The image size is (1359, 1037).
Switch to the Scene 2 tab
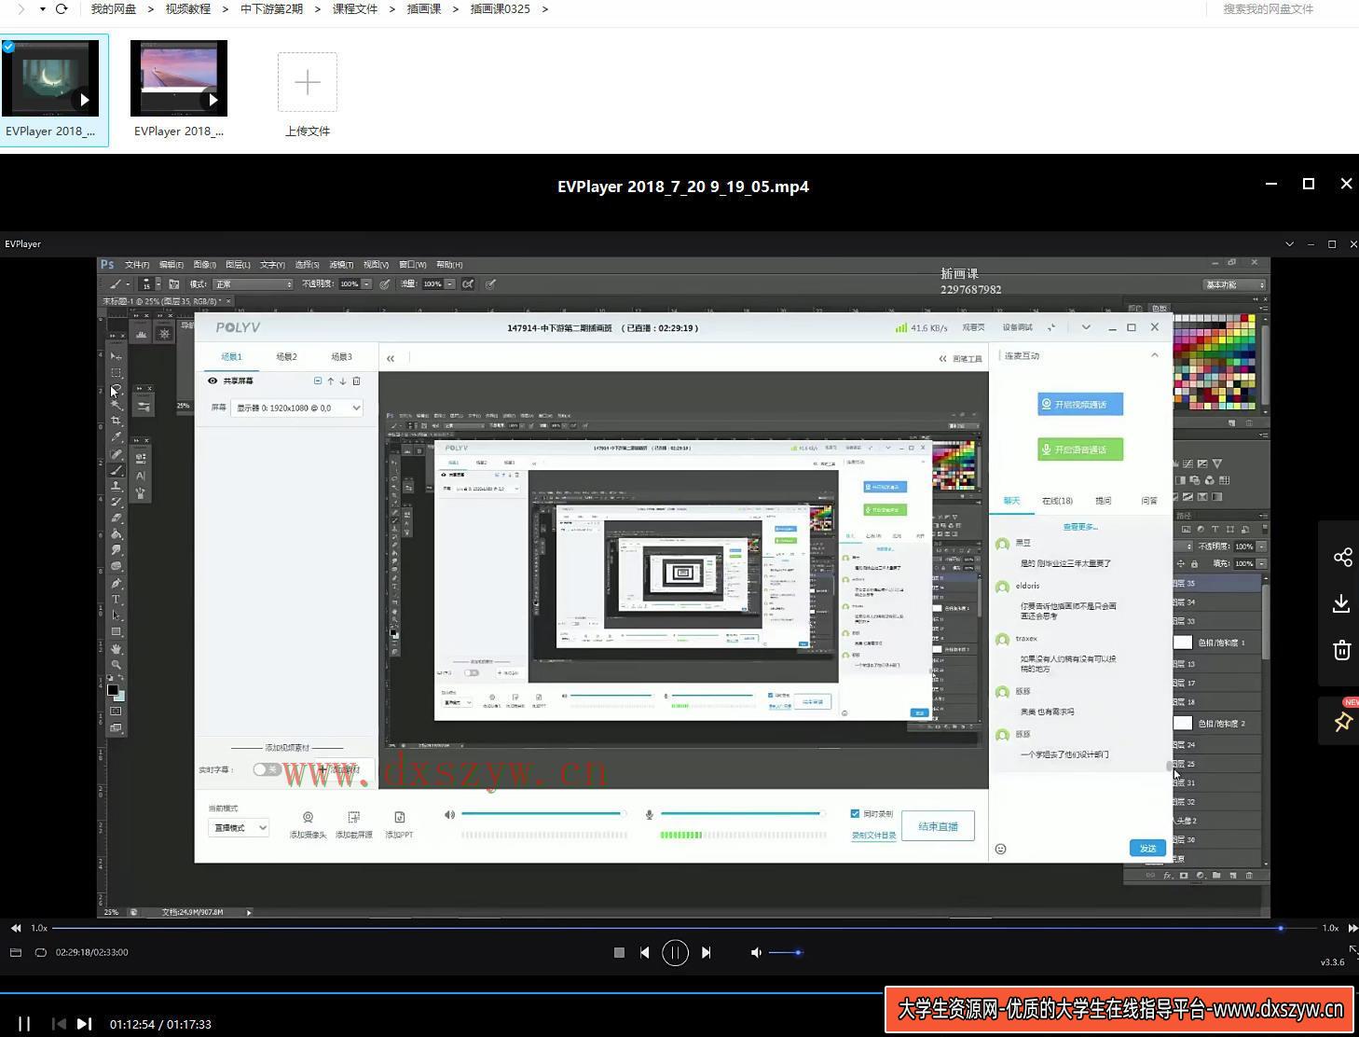click(x=286, y=356)
